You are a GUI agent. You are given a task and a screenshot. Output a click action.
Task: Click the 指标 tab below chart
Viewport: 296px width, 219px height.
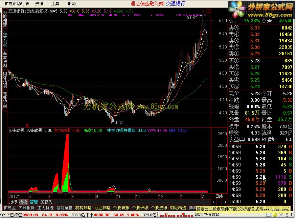[13, 202]
